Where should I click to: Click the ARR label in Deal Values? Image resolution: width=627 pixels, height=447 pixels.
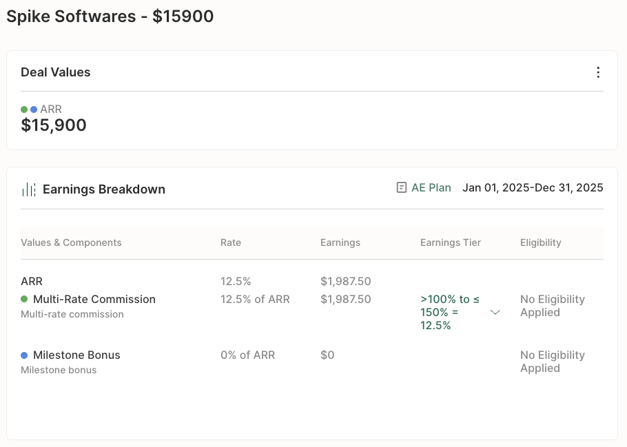51,109
